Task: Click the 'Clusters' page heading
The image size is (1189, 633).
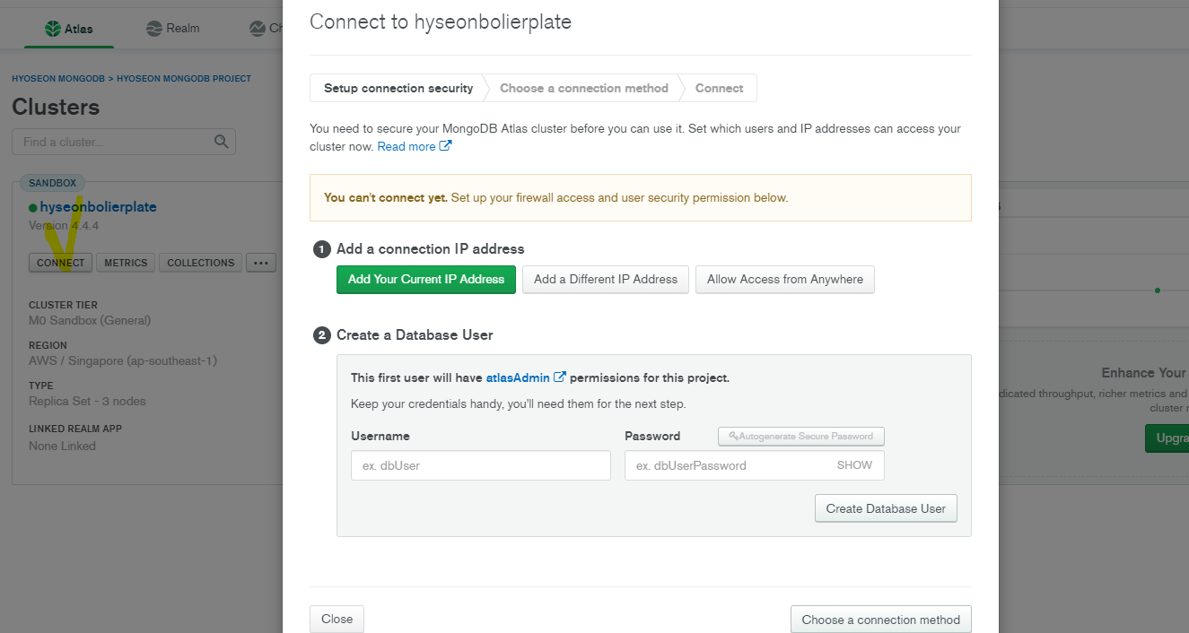Action: [x=56, y=107]
